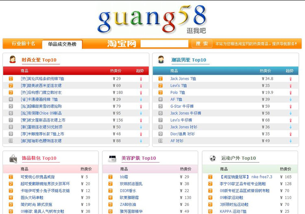Click down-trend arrow for Chloe 09新品 row
This screenshot has width=305, height=214.
click(141, 113)
